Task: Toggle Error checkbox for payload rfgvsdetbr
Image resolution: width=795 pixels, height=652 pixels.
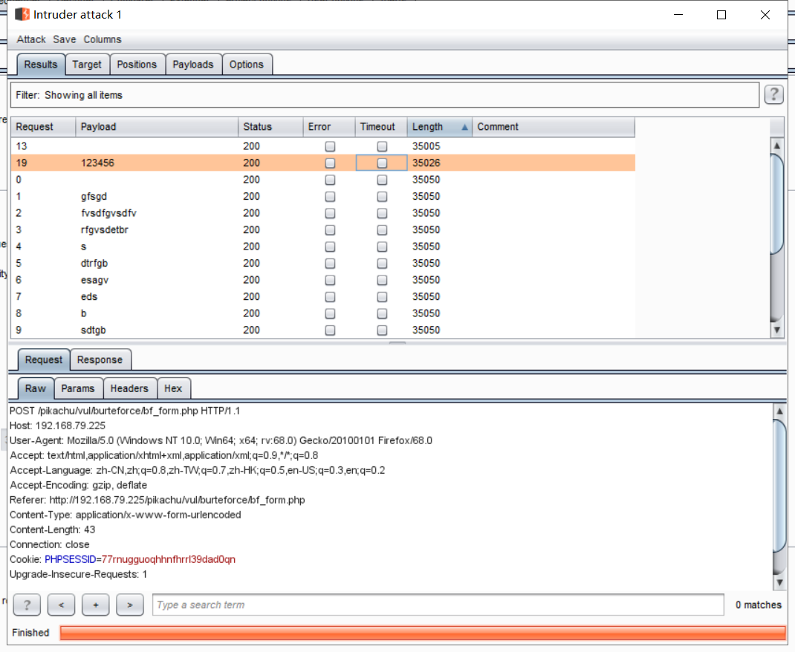Action: click(x=330, y=230)
